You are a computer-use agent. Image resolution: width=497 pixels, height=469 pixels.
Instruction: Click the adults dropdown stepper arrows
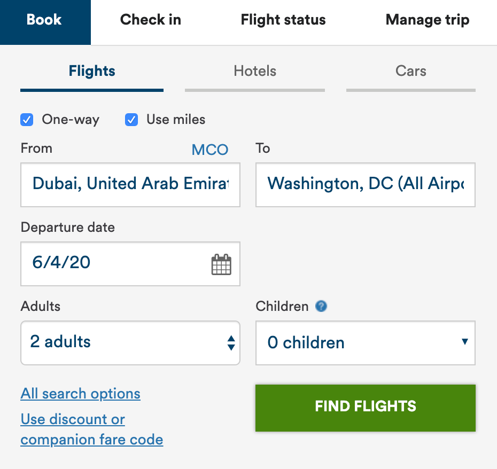pos(231,342)
